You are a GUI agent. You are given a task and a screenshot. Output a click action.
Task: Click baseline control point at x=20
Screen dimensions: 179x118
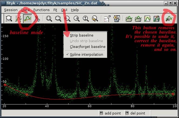click(5, 85)
